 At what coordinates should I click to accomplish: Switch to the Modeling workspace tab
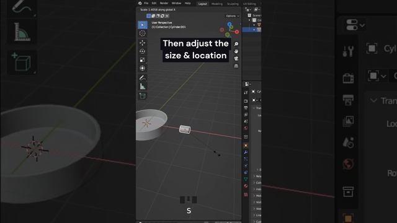[x=217, y=4]
